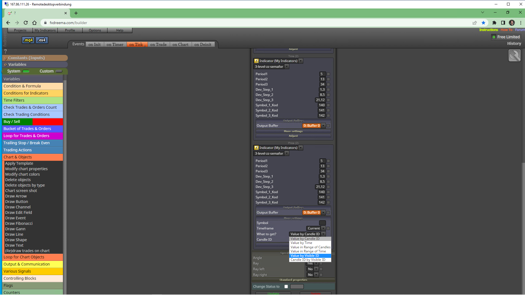525x295 pixels.
Task: Choose Value in Range of Candles option
Action: pos(310,247)
